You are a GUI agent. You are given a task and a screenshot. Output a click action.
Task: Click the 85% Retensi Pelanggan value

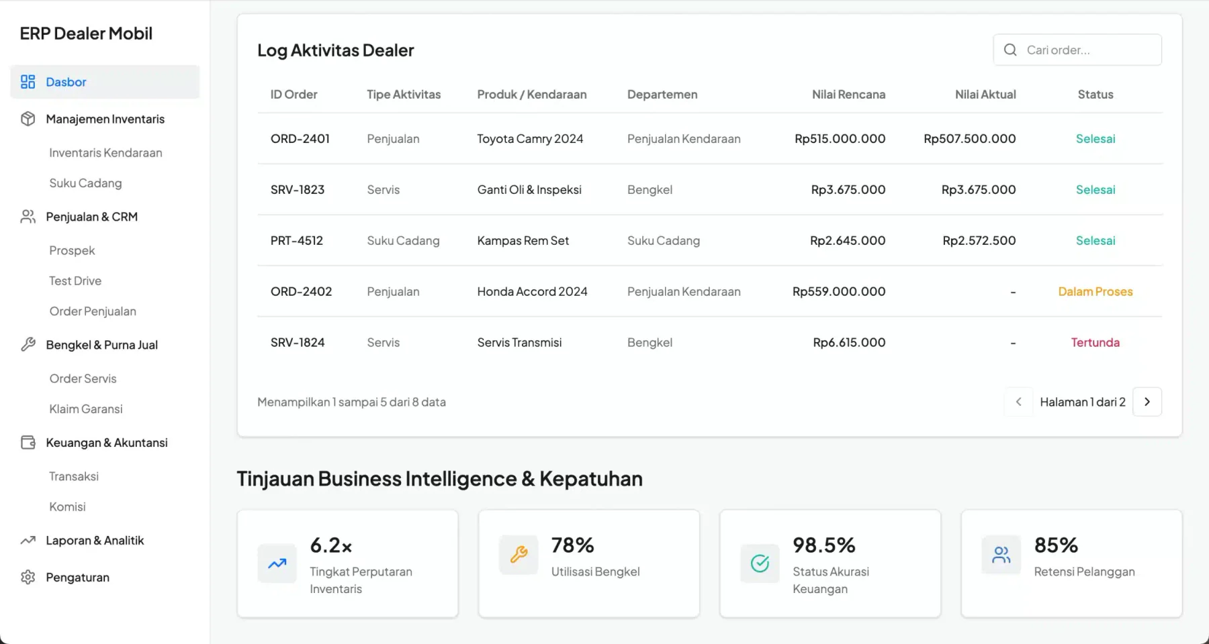[1056, 545]
